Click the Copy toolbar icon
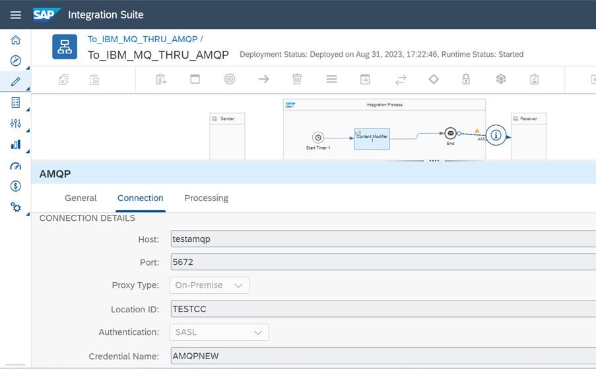596x369 pixels. (x=63, y=79)
